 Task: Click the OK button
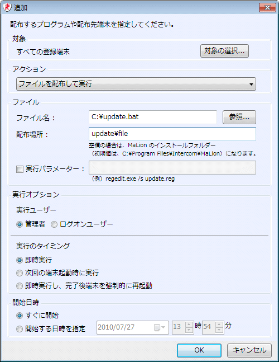pyautogui.click(x=199, y=350)
